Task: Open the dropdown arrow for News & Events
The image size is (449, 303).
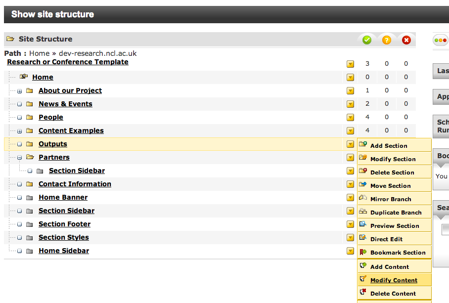Action: pos(350,104)
